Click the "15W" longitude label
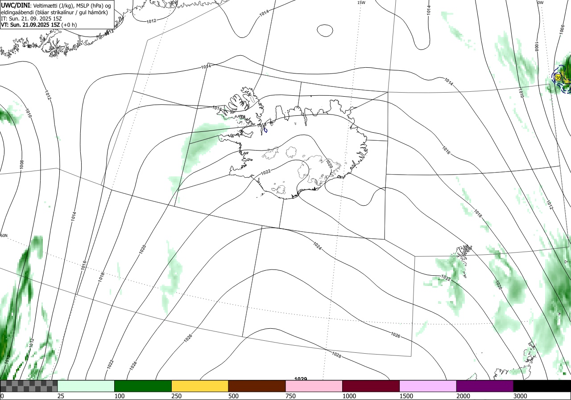This screenshot has height=400, width=571. [361, 3]
